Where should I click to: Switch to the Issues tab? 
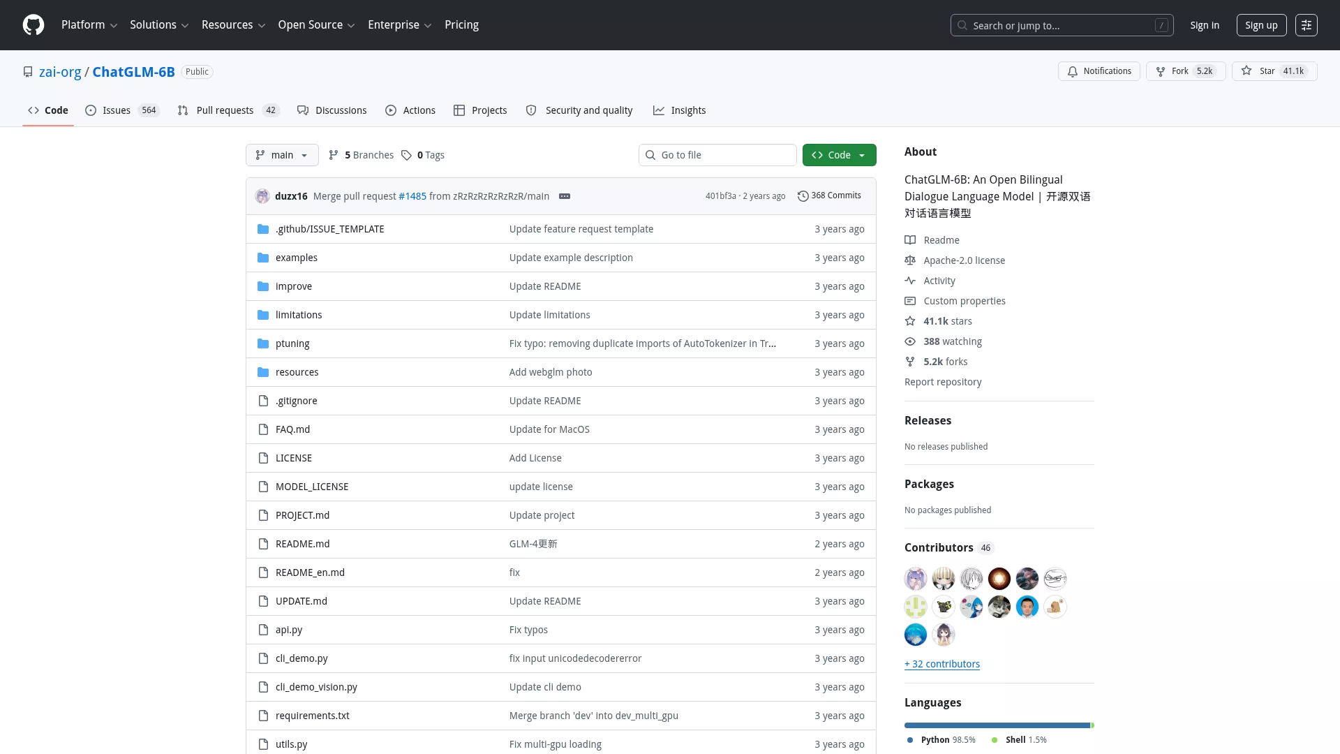coord(122,110)
